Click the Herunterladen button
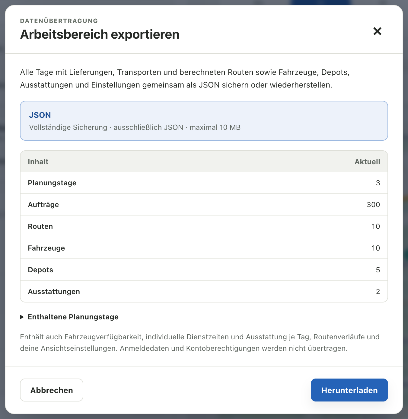408x419 pixels. point(349,390)
